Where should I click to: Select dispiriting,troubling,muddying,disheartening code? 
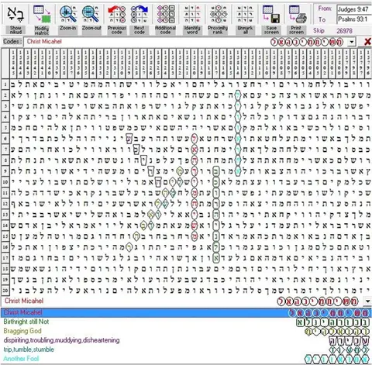pos(186,340)
